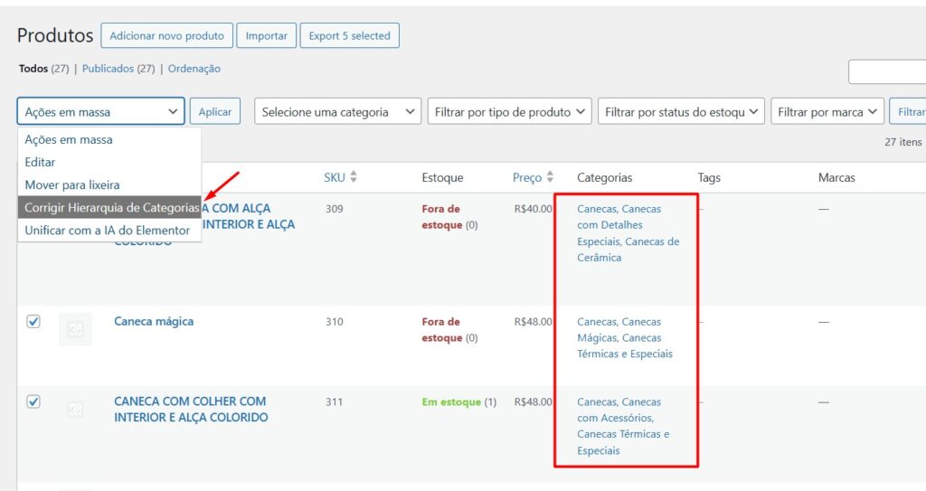926x491 pixels.
Task: Select Editar in the bulk actions menu
Action: pos(40,162)
